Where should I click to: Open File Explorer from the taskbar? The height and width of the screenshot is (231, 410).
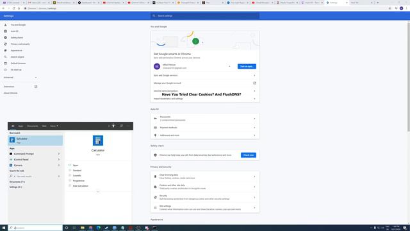coord(83,228)
